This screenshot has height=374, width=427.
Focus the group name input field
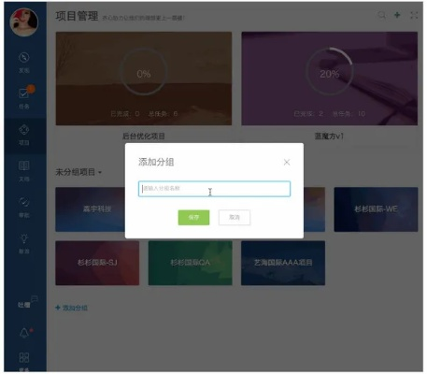click(x=214, y=189)
